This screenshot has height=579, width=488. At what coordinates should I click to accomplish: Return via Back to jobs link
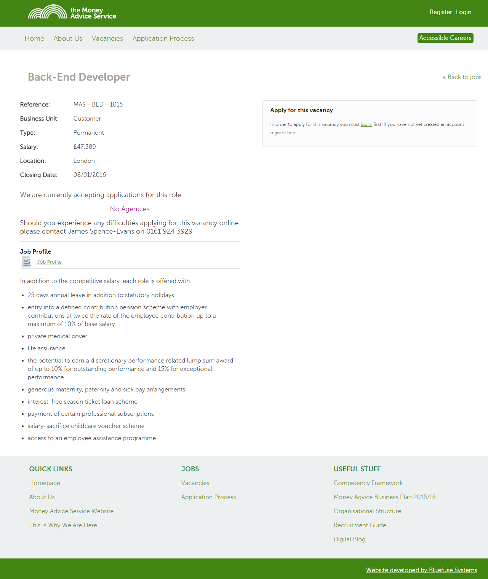click(462, 77)
